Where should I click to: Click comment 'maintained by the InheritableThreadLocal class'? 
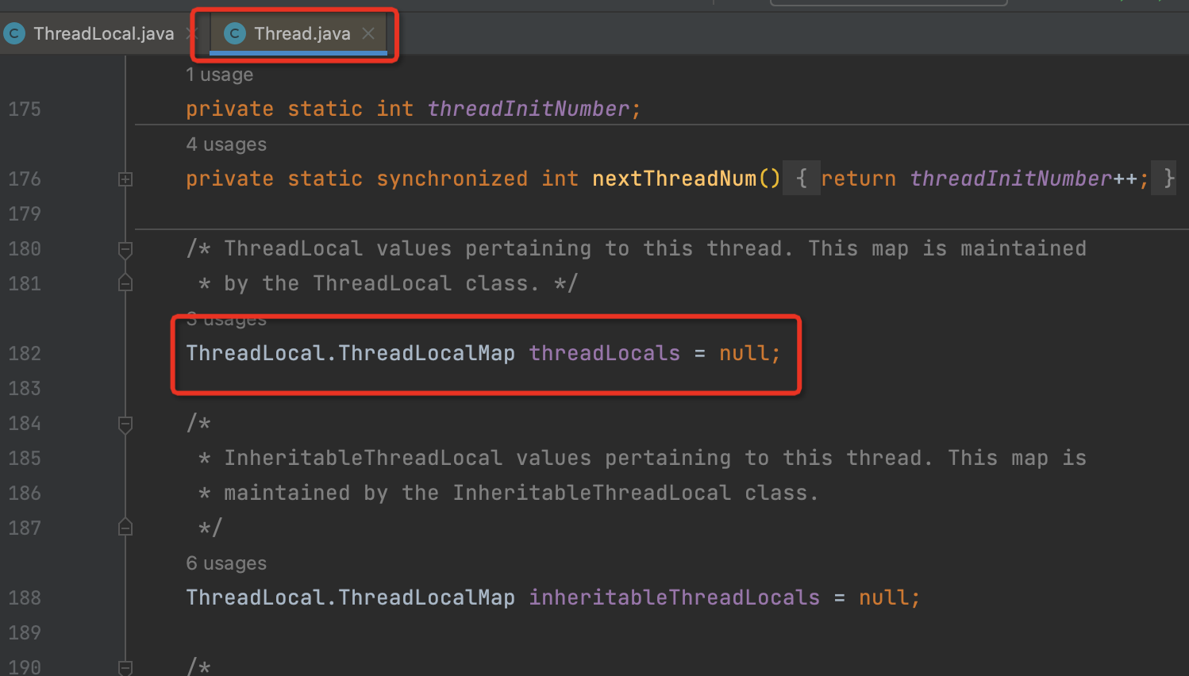(x=516, y=493)
